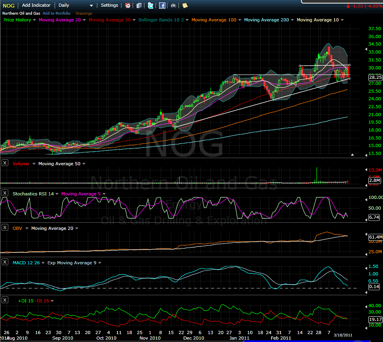This screenshot has width=383, height=342.
Task: Close the MACD indicator panel
Action: [x=5, y=262]
